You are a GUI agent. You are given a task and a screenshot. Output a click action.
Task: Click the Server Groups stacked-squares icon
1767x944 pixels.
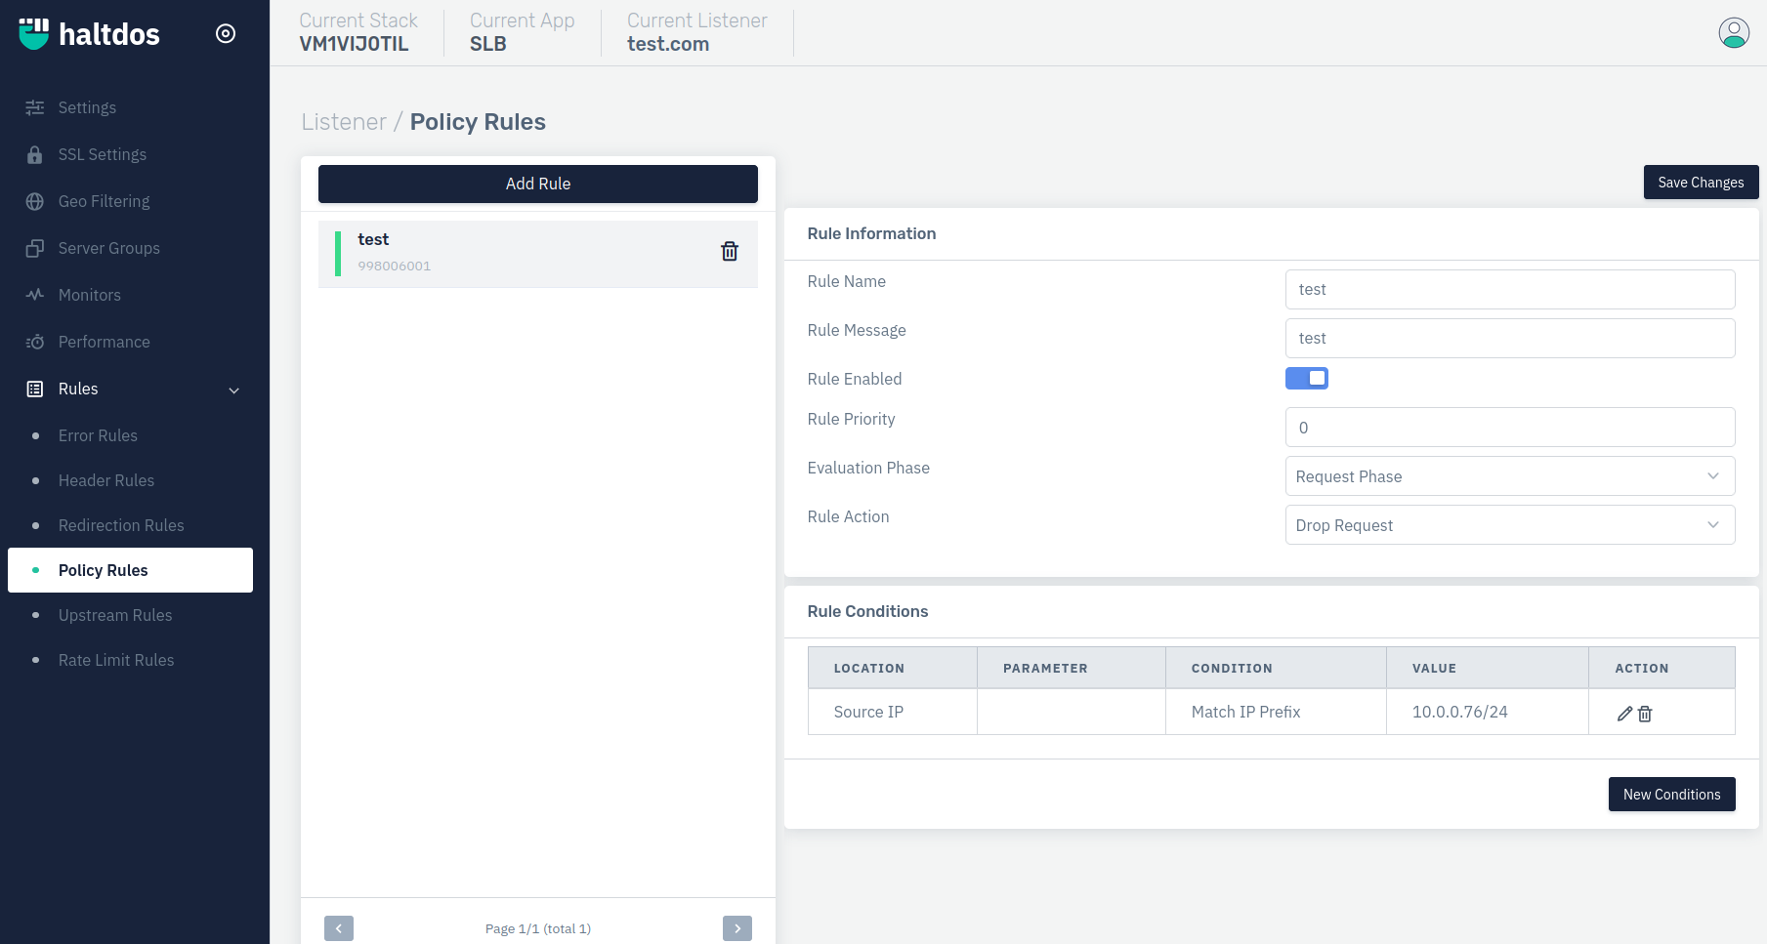pyautogui.click(x=35, y=248)
